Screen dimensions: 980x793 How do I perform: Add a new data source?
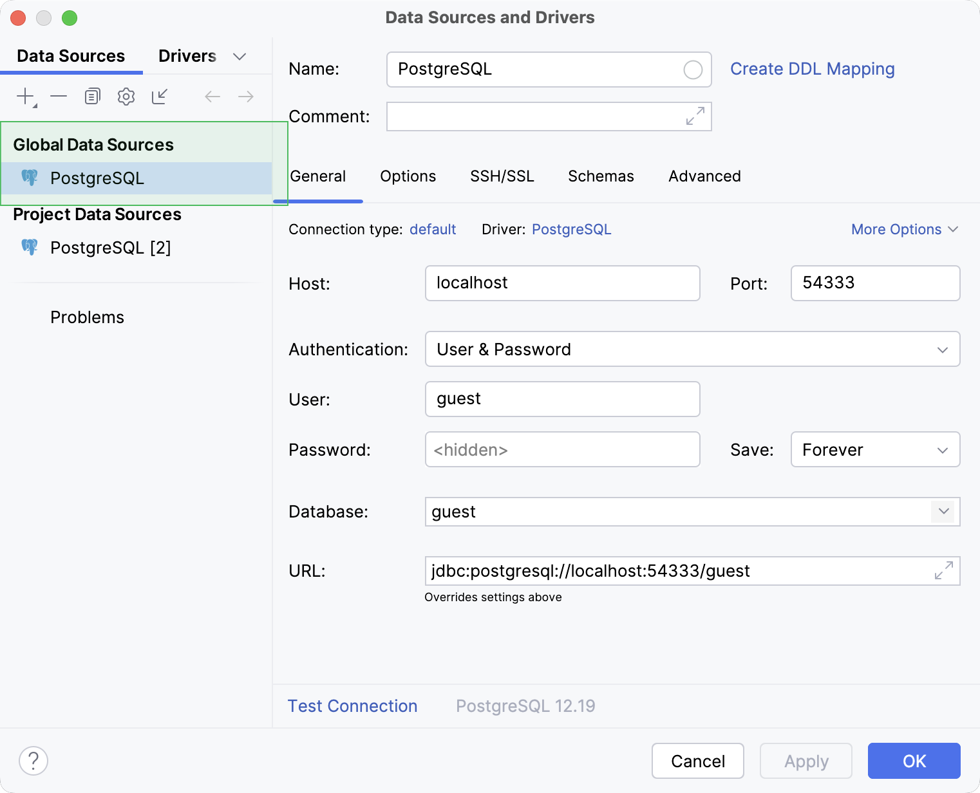23,96
